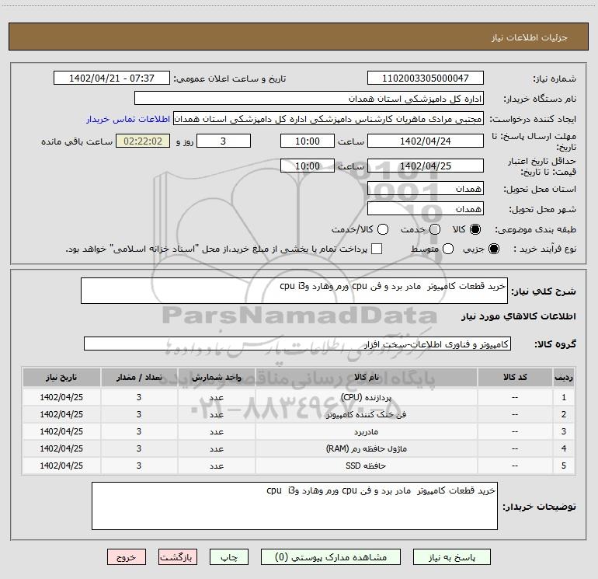598x579 pixels.
Task: Click the اطلاعات کالاهای مورد نیاز heading
Action: 518,316
